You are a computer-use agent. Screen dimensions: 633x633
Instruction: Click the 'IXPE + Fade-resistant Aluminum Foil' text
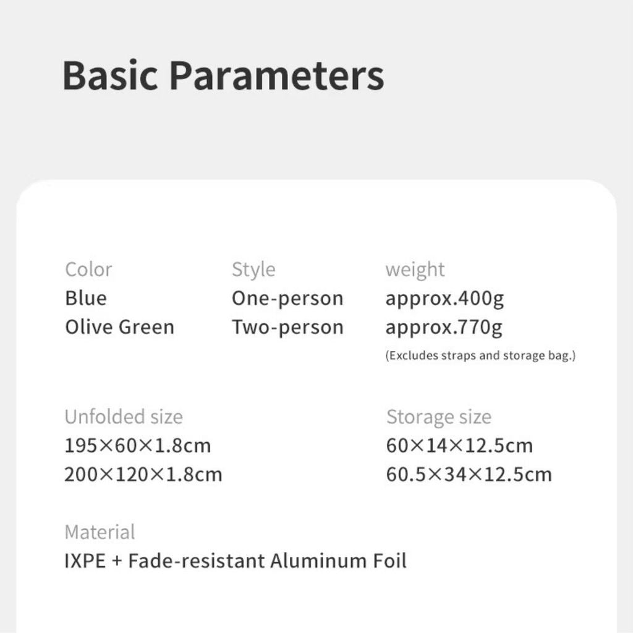pos(236,561)
